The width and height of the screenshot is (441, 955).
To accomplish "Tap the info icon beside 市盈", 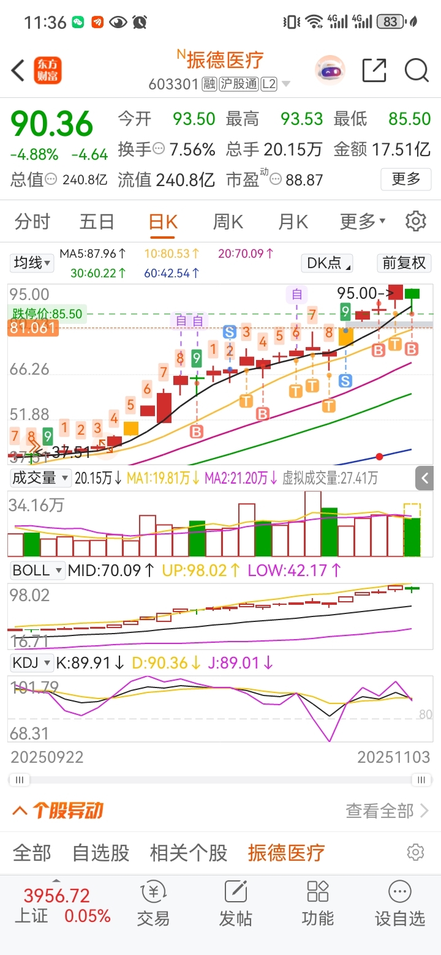I will pos(276,180).
